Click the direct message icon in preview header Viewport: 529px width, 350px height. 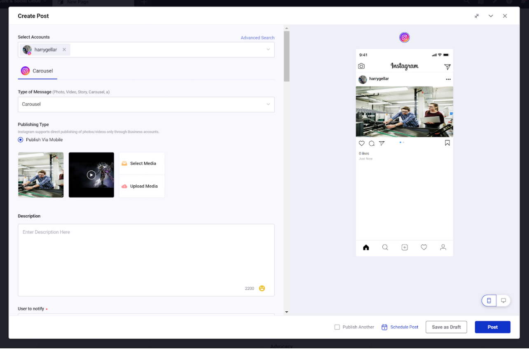click(447, 67)
